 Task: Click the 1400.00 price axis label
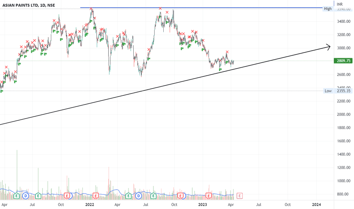(344, 154)
